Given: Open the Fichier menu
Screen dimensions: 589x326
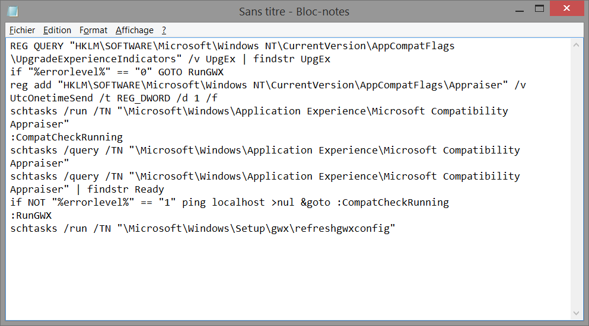Looking at the screenshot, I should (22, 30).
